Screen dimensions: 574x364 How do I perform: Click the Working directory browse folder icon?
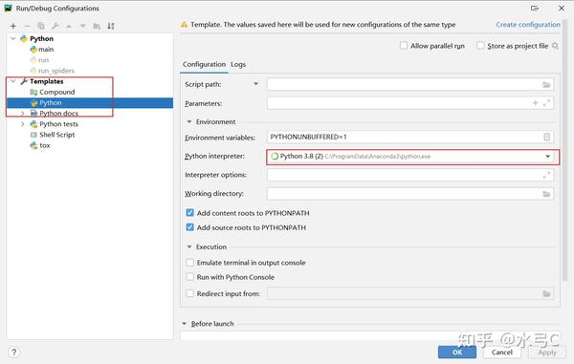pos(546,194)
